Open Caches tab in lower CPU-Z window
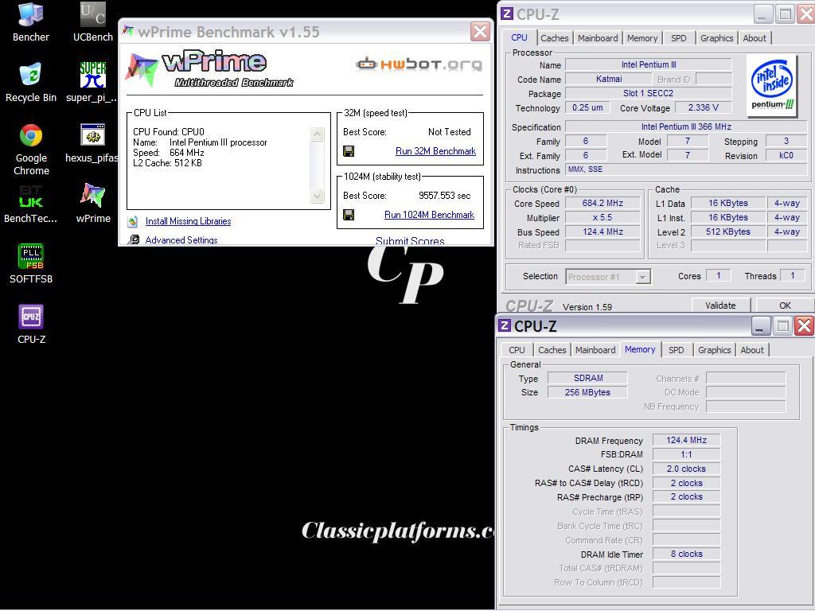The height and width of the screenshot is (611, 815). (x=552, y=350)
